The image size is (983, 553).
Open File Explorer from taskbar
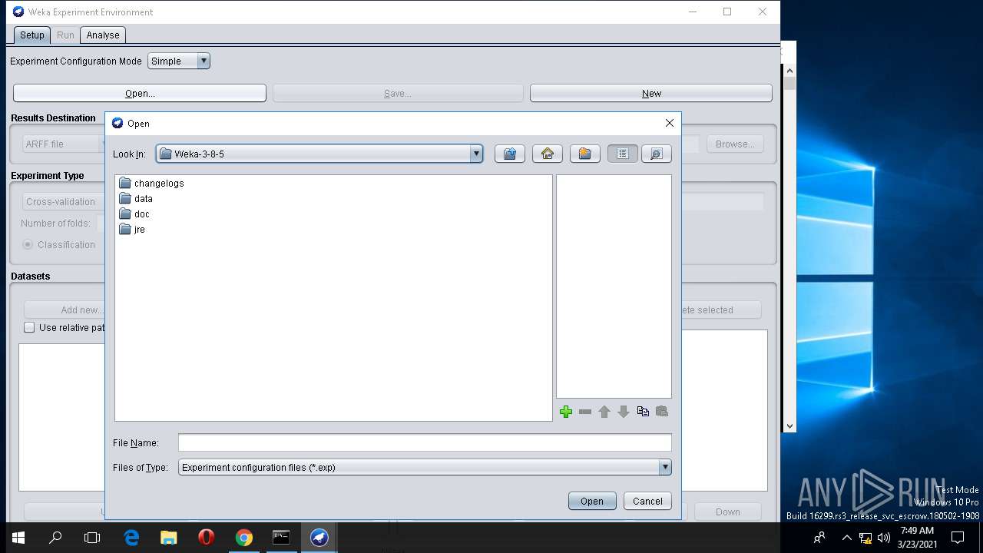(168, 538)
